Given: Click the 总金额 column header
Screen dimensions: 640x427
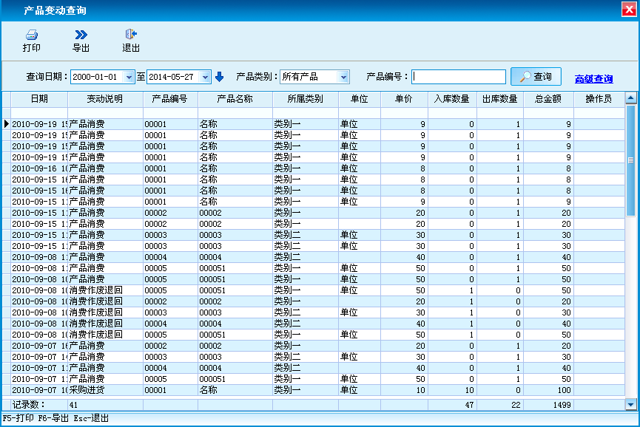Looking at the screenshot, I should [548, 99].
